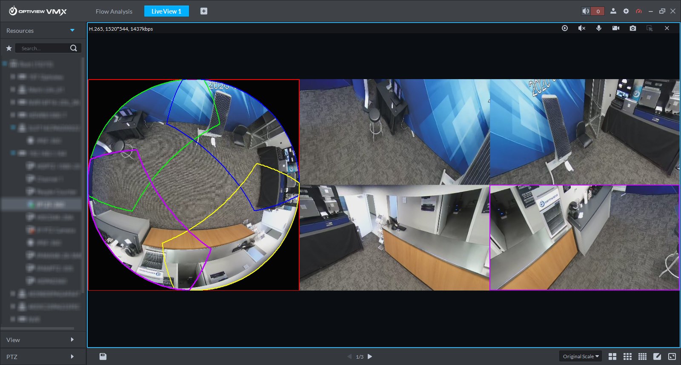681x365 pixels.
Task: Open the alarm sound speaker icon
Action: click(586, 11)
